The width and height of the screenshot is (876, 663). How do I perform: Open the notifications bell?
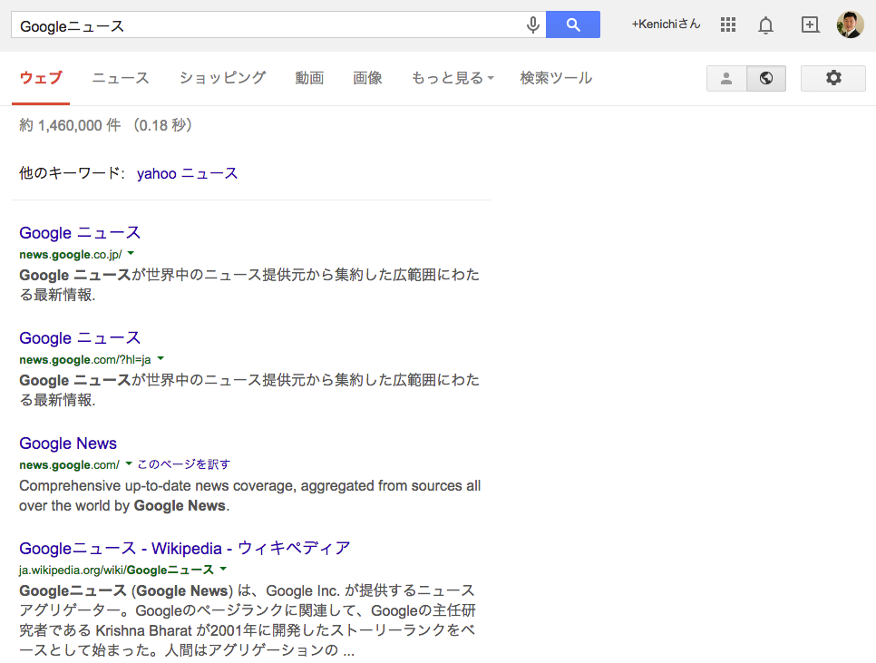(766, 25)
